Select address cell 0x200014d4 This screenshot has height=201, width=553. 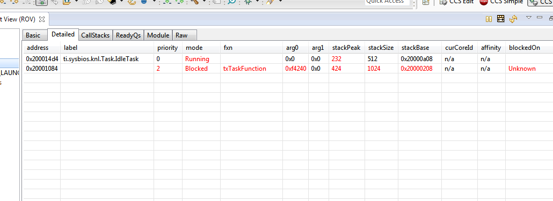coord(42,59)
